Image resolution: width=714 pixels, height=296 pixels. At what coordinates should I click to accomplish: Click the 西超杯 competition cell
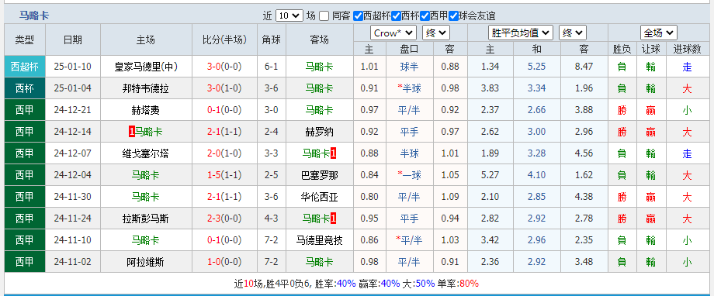(x=25, y=67)
